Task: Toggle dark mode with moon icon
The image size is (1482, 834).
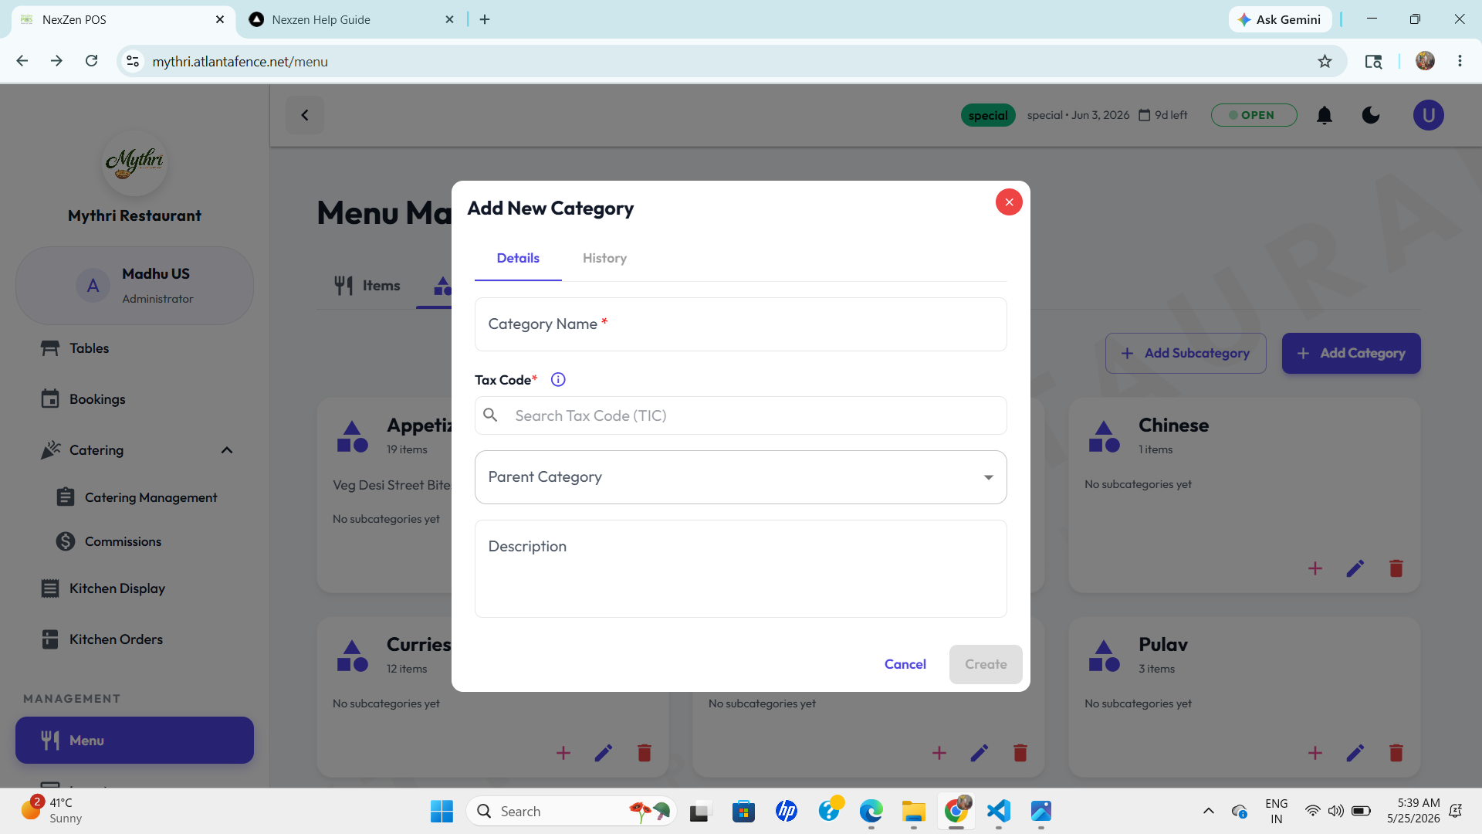Action: click(x=1371, y=115)
